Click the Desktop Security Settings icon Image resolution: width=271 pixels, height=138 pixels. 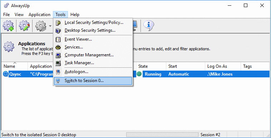58,31
